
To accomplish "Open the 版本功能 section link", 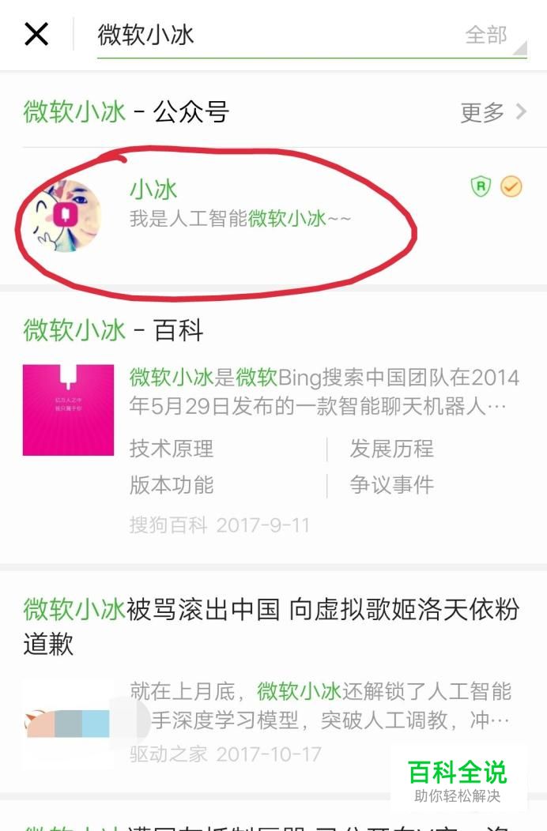I will click(x=172, y=485).
